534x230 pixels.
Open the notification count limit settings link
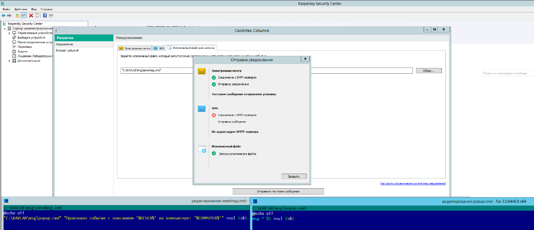413,183
